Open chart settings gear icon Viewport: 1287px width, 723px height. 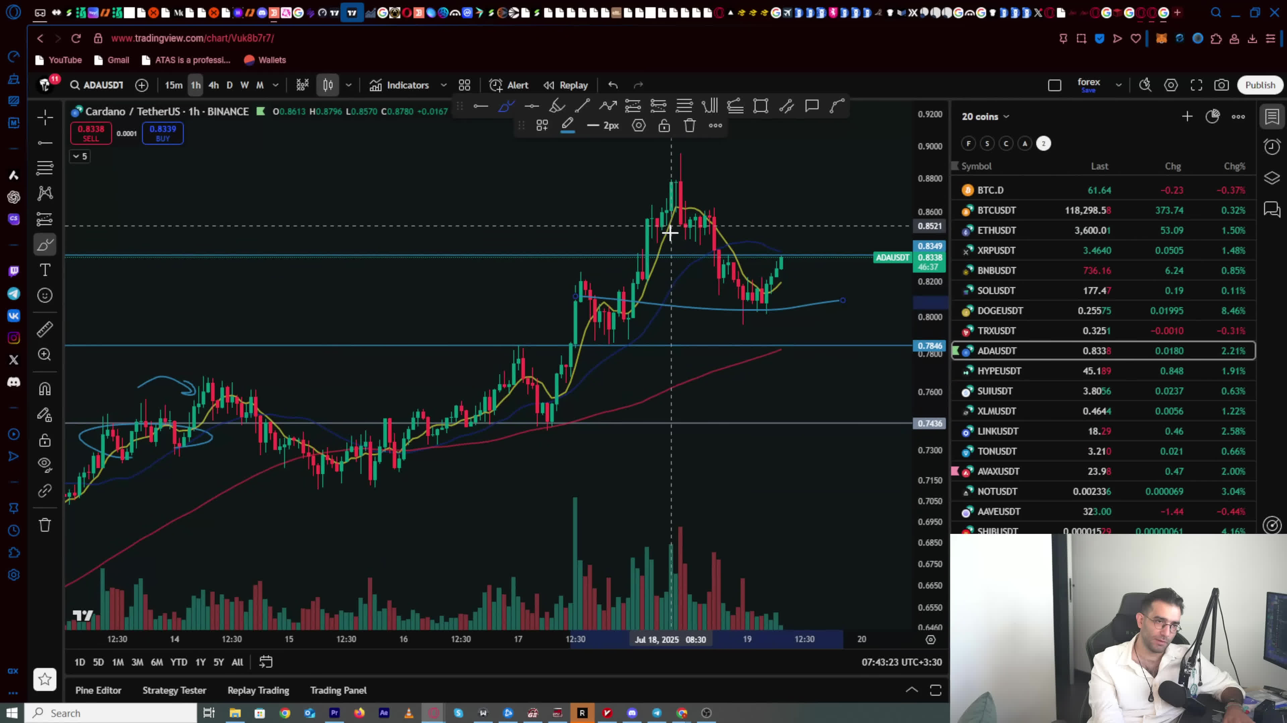1171,85
